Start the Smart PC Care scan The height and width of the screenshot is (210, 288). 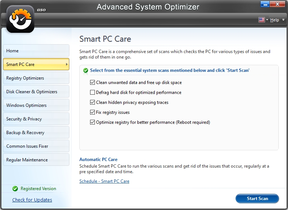(x=257, y=199)
